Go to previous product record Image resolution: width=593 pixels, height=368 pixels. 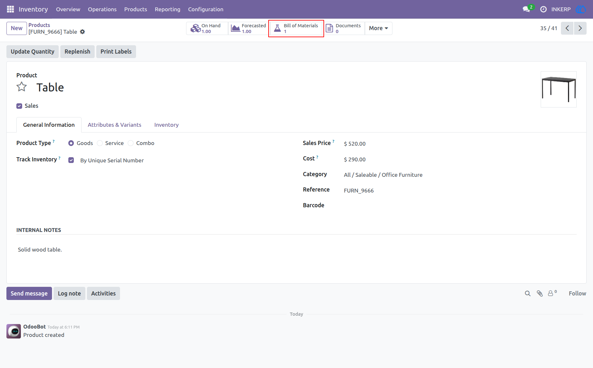tap(567, 28)
